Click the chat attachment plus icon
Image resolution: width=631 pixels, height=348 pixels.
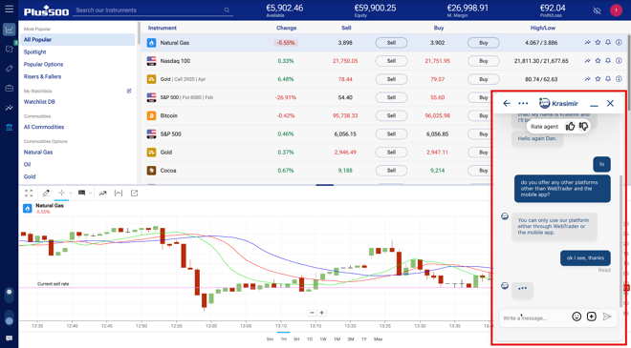[591, 317]
